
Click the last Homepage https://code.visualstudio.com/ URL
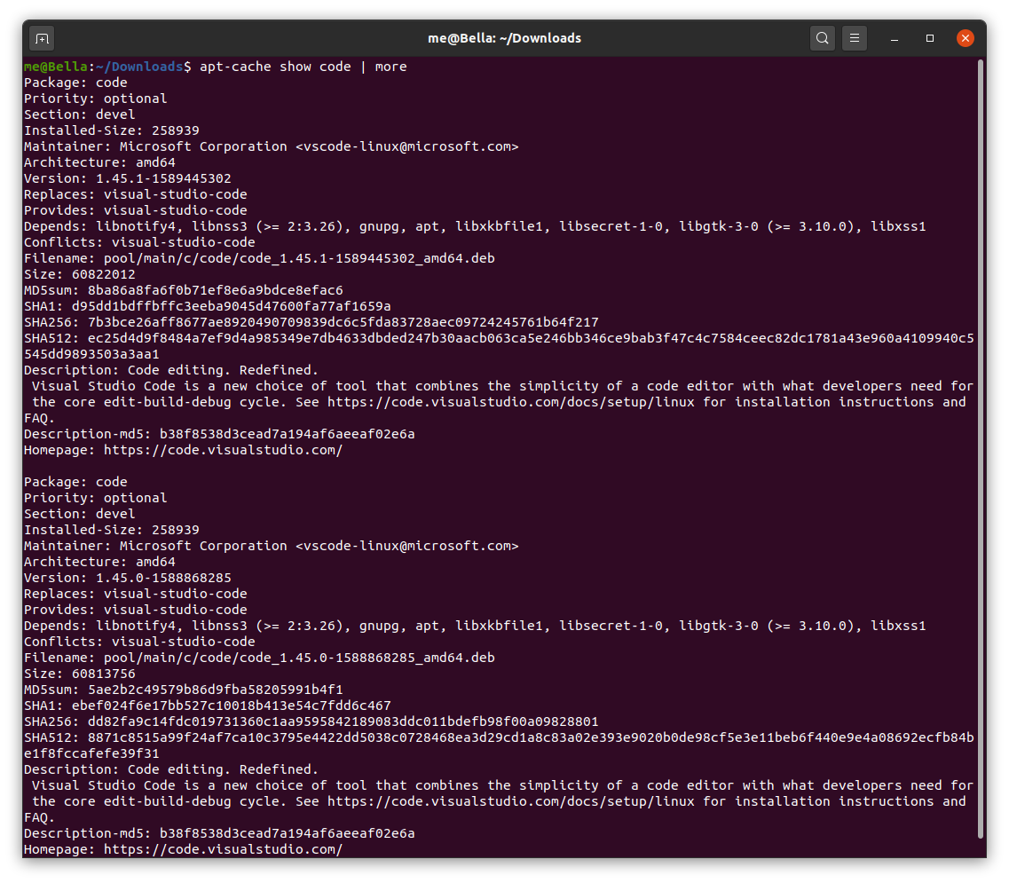tap(224, 849)
